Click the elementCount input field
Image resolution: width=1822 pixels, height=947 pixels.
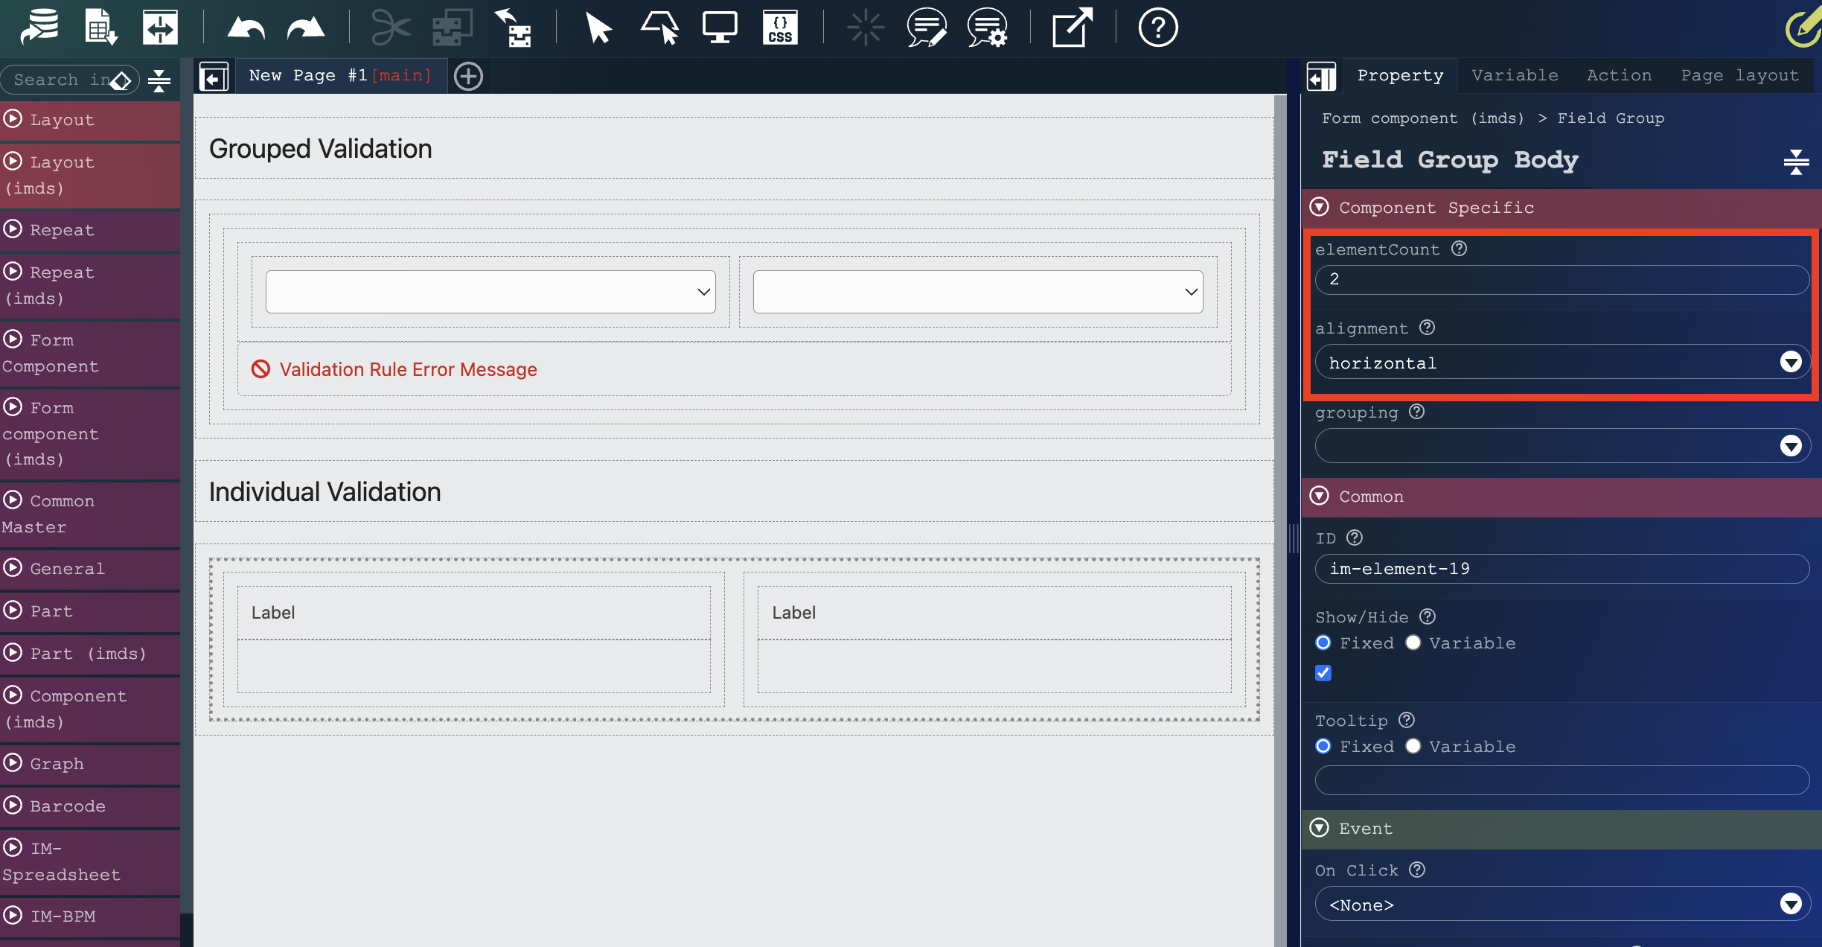coord(1562,279)
